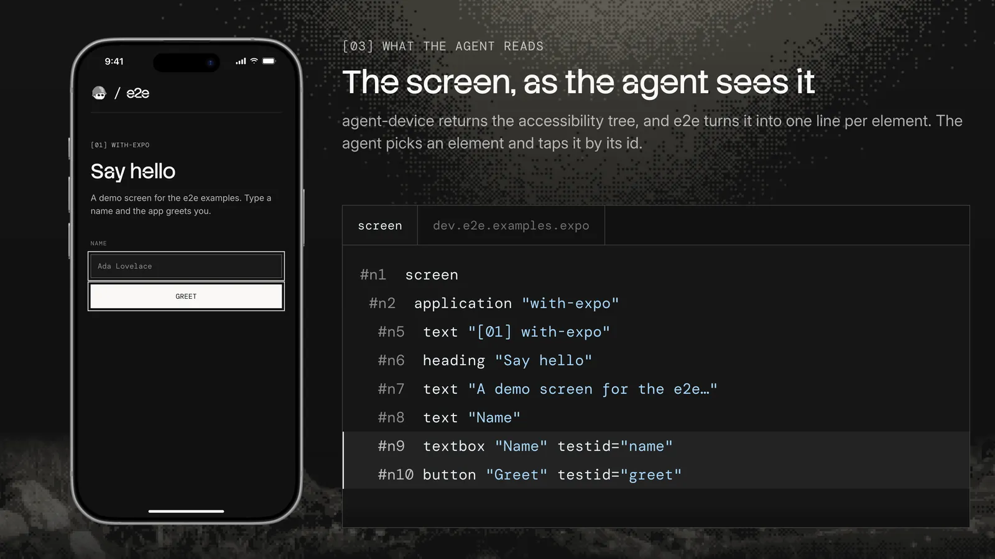The image size is (995, 559).
Task: Click the "[03] WHAT THE AGENT READS" label
Action: pos(443,46)
